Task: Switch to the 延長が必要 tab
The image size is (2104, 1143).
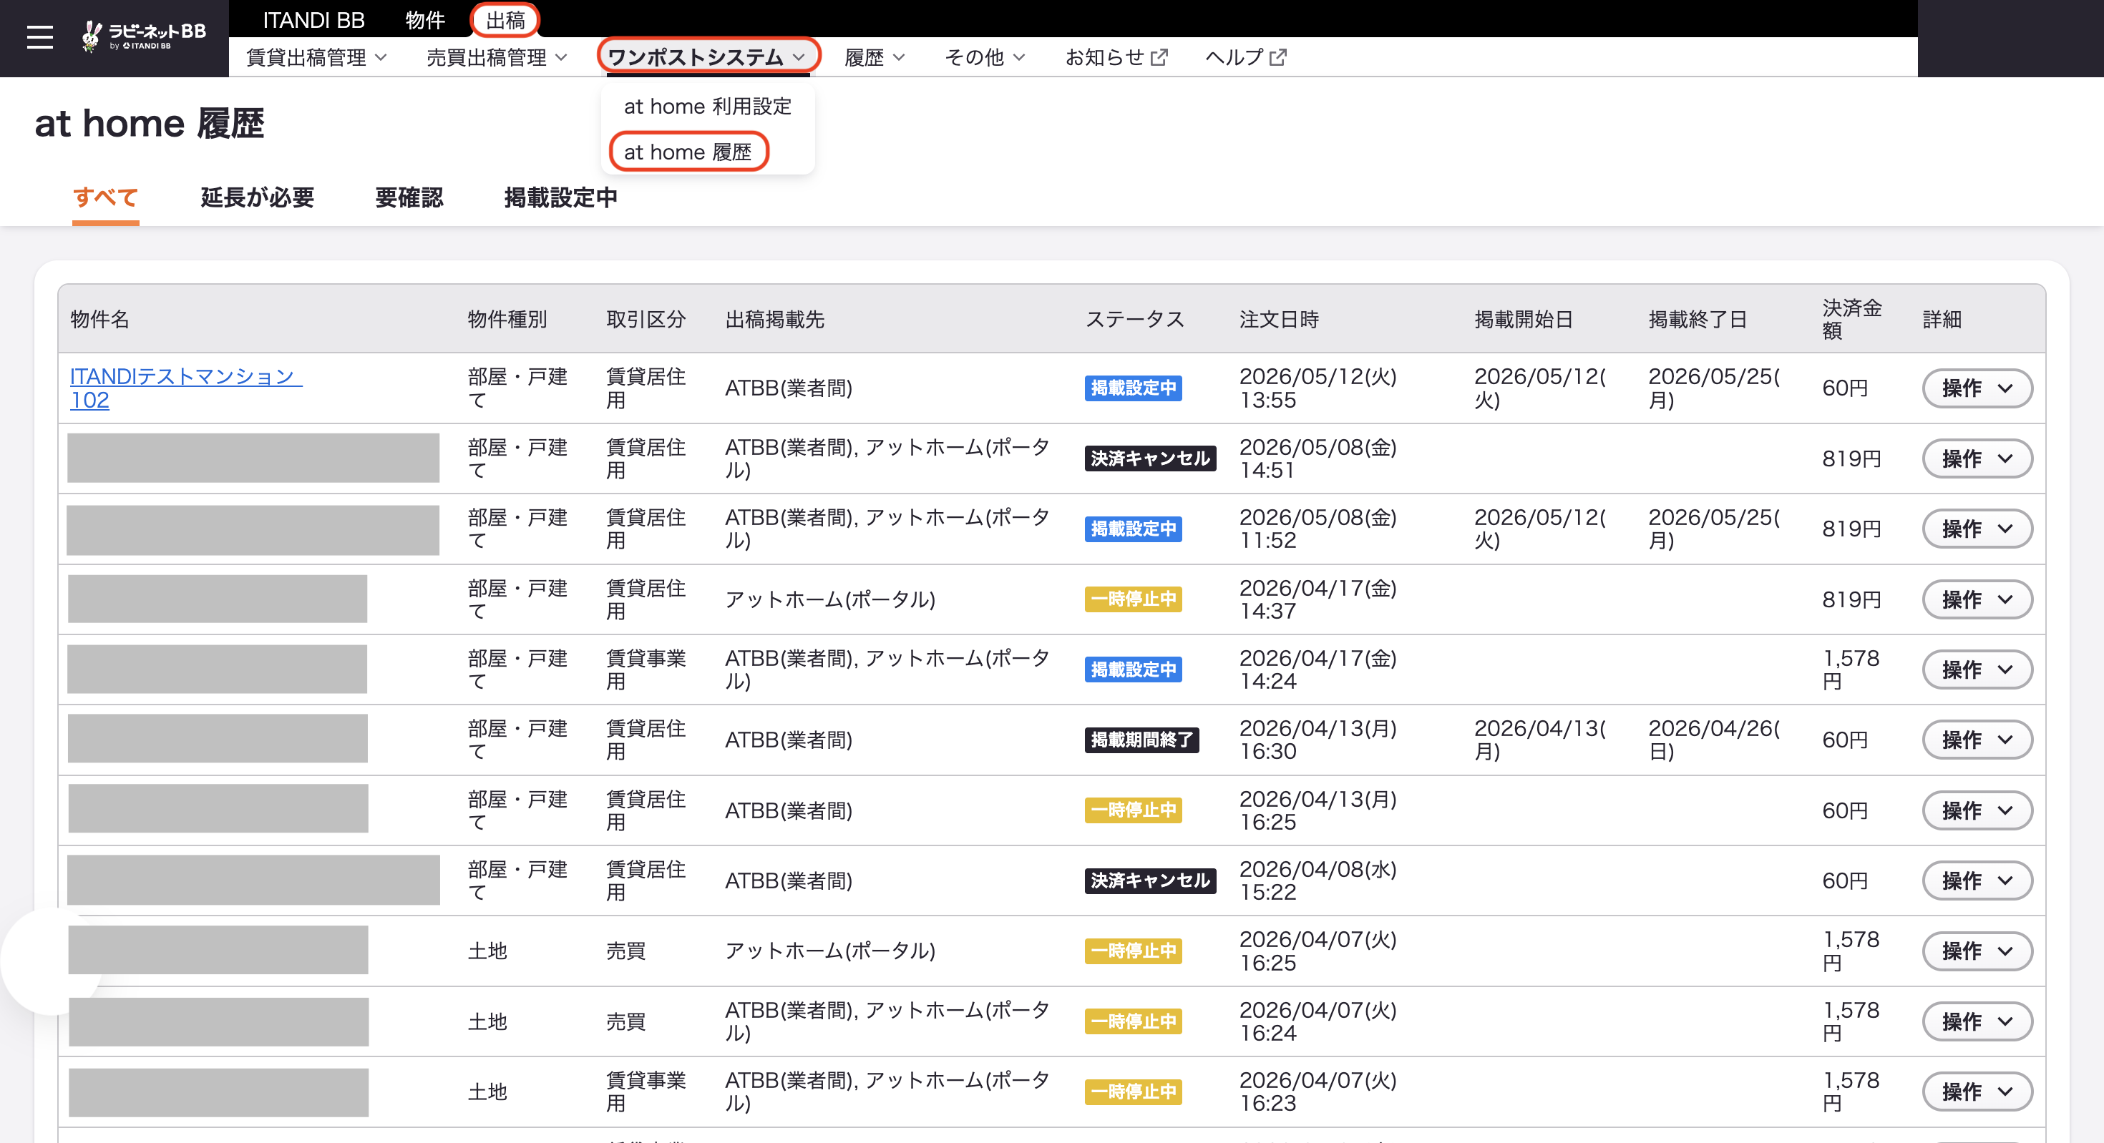Action: coord(258,197)
